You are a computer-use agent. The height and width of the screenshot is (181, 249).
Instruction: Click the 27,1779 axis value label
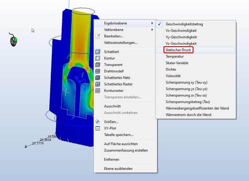[38, 143]
